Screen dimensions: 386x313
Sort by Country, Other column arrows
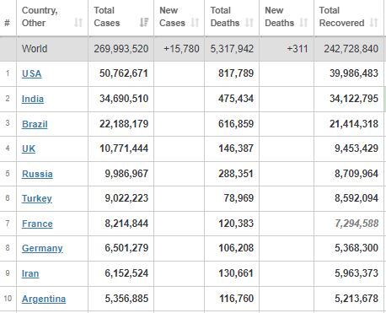click(x=78, y=23)
